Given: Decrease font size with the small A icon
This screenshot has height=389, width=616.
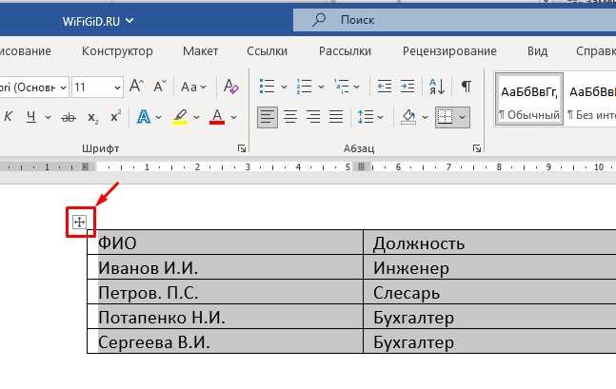Looking at the screenshot, I should coord(160,87).
